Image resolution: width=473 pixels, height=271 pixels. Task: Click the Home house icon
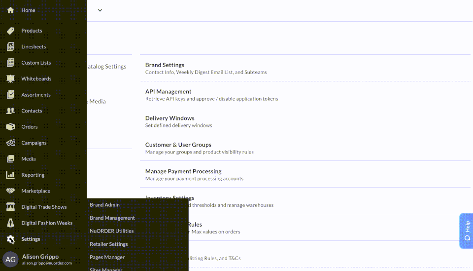[10, 10]
